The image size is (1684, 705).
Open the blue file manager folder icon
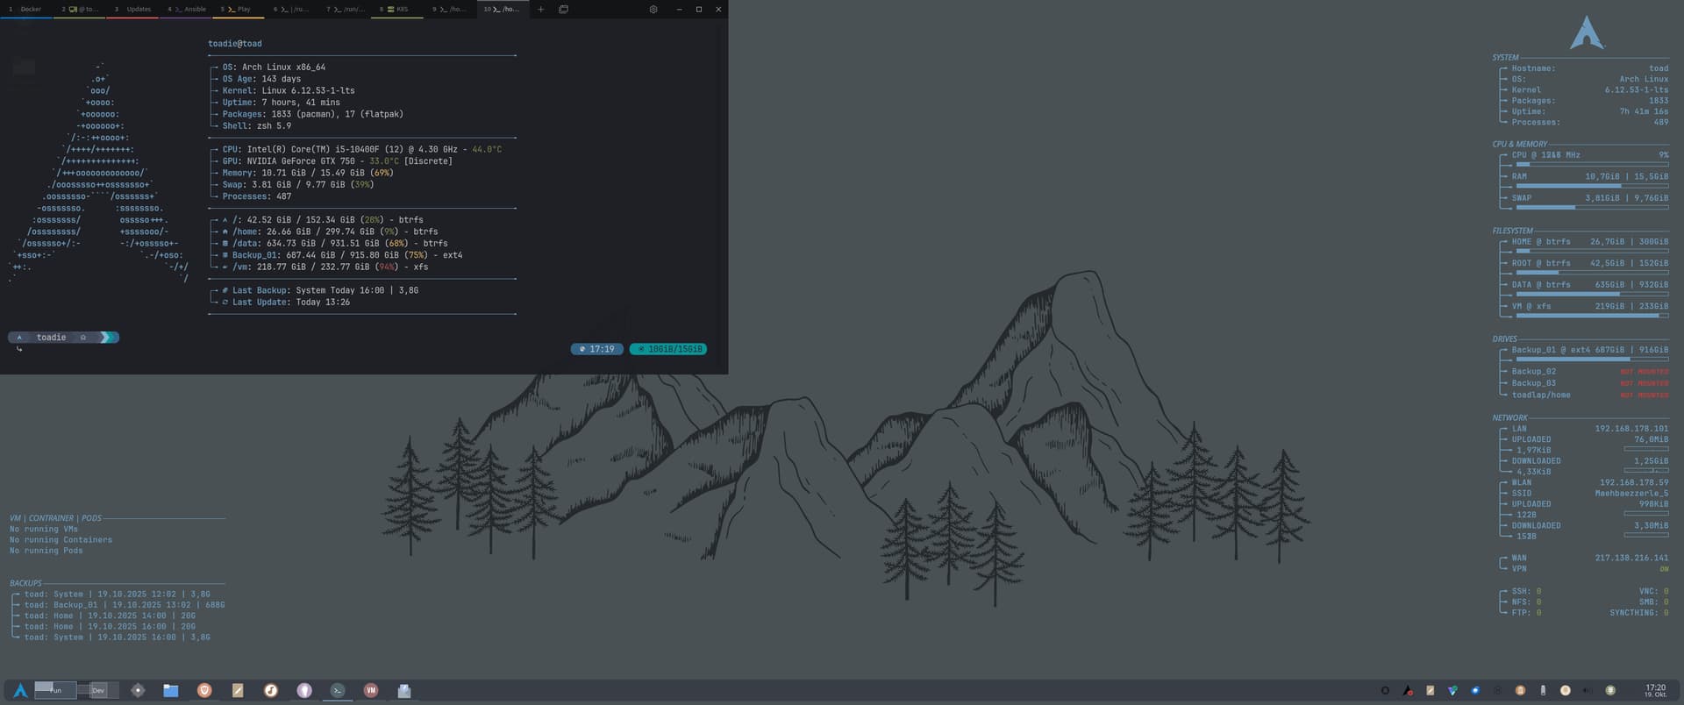click(170, 691)
